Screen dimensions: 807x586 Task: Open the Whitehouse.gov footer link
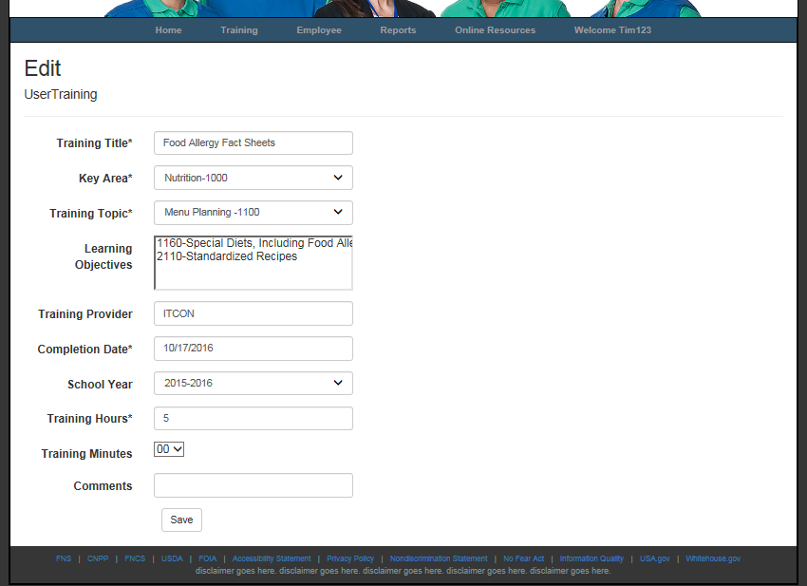(713, 558)
